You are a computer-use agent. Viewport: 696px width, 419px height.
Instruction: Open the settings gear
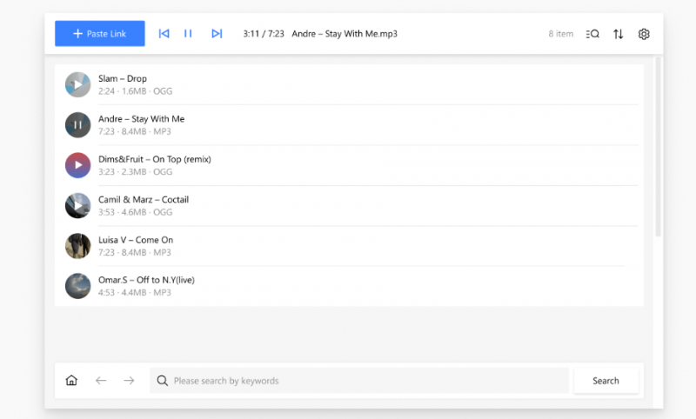(x=644, y=34)
